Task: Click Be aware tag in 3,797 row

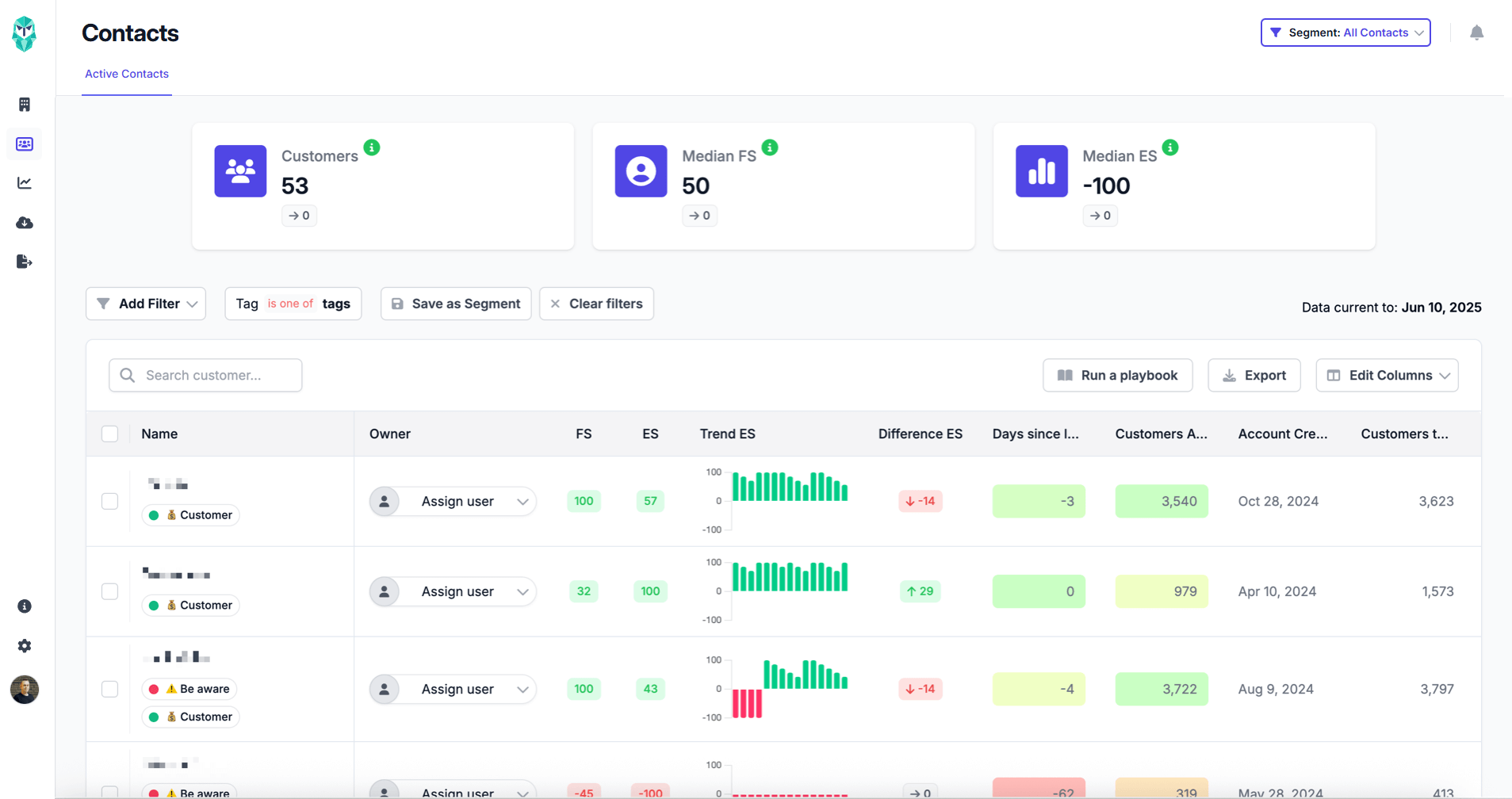Action: (x=189, y=689)
